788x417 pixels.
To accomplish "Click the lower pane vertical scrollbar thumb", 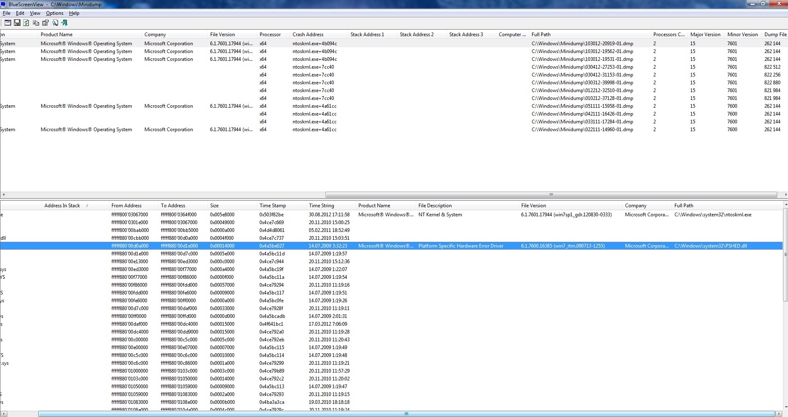I will point(785,255).
